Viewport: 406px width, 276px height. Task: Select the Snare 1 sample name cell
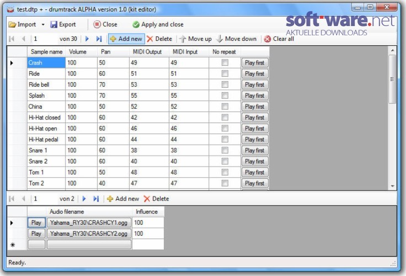pyautogui.click(x=46, y=150)
